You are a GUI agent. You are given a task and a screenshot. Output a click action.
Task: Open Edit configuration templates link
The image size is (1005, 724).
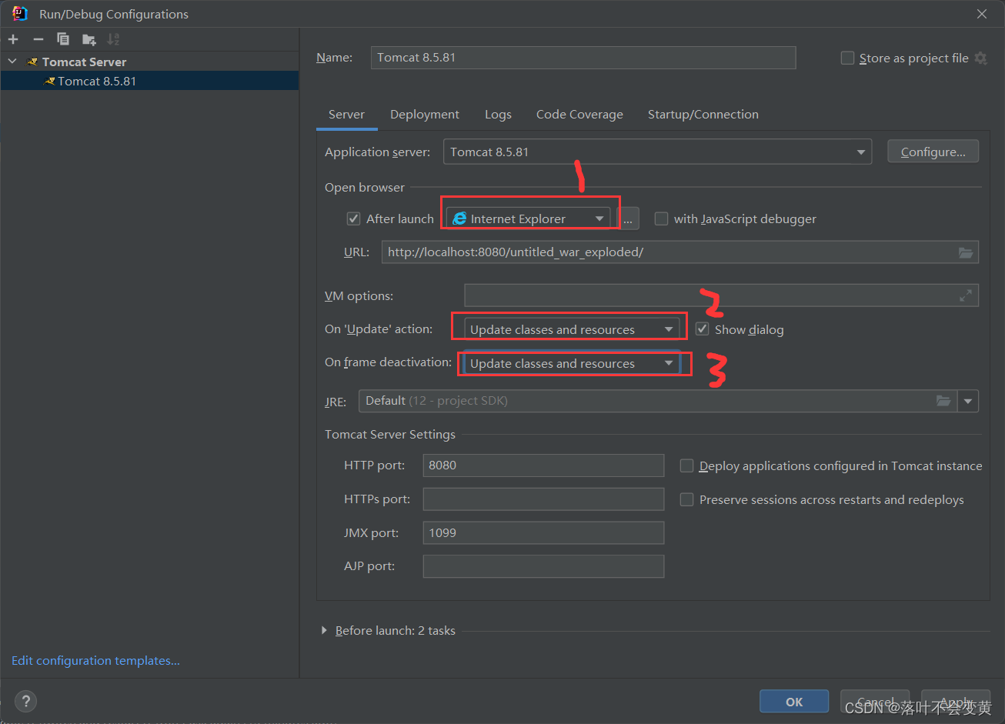[95, 660]
